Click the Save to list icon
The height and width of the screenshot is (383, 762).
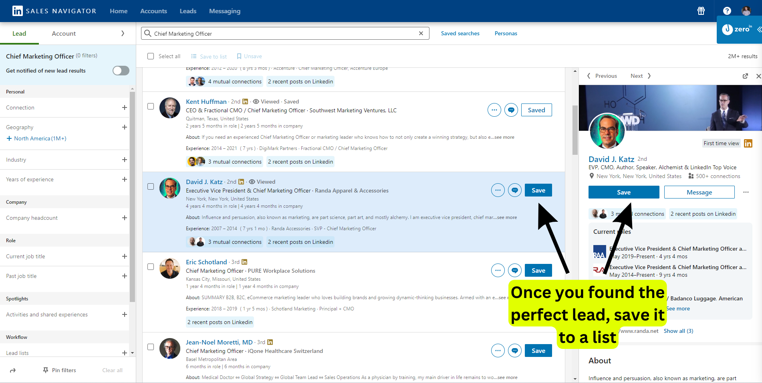(x=194, y=56)
